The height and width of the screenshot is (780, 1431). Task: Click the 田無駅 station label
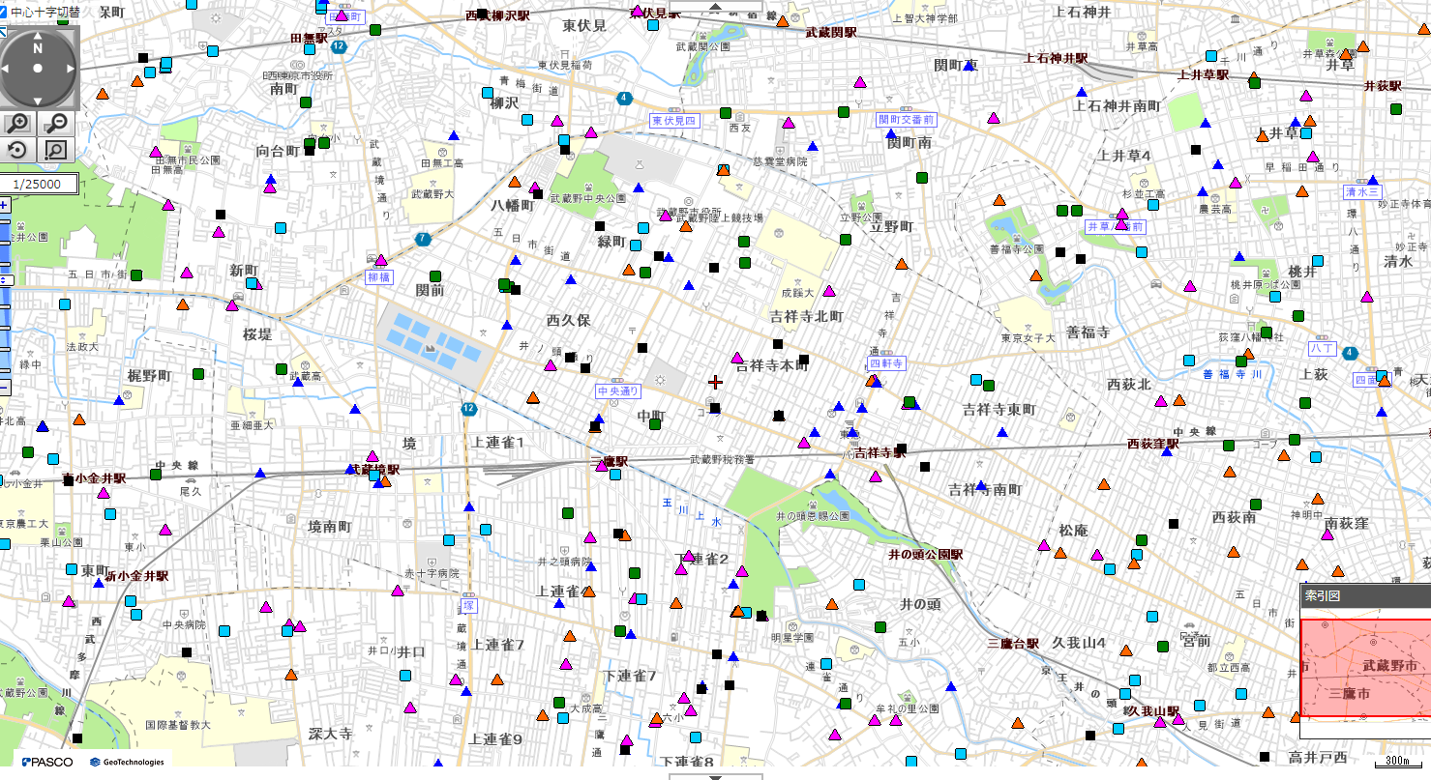(x=310, y=39)
